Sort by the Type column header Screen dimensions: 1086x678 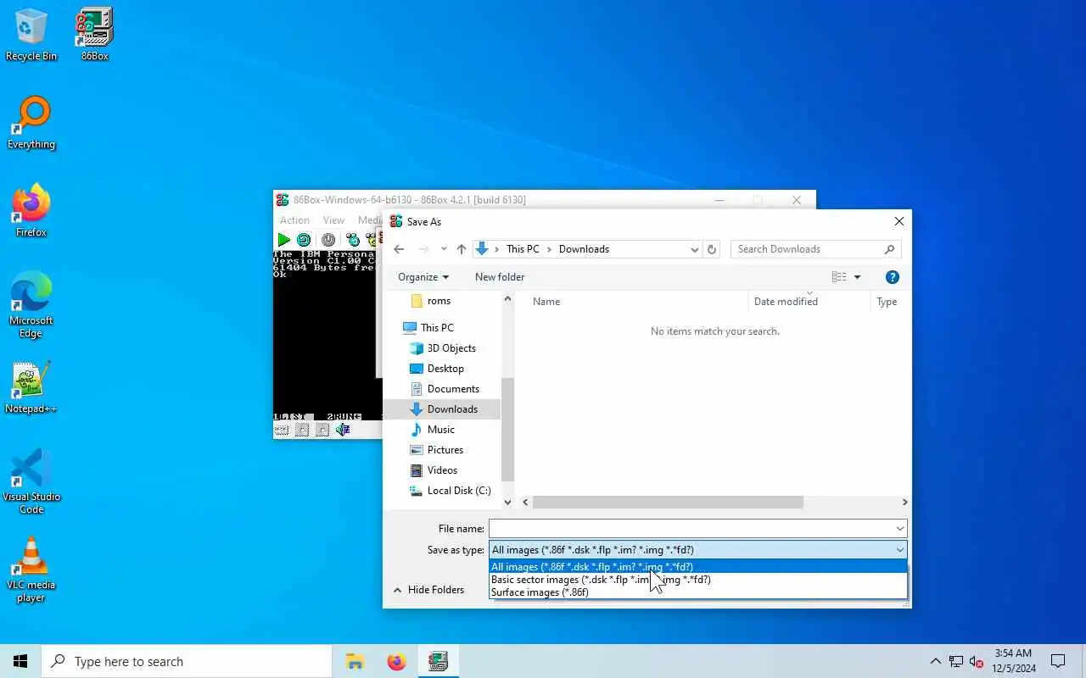[887, 302]
